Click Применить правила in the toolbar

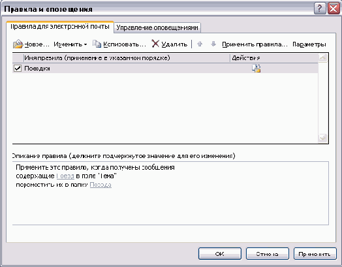coord(255,44)
